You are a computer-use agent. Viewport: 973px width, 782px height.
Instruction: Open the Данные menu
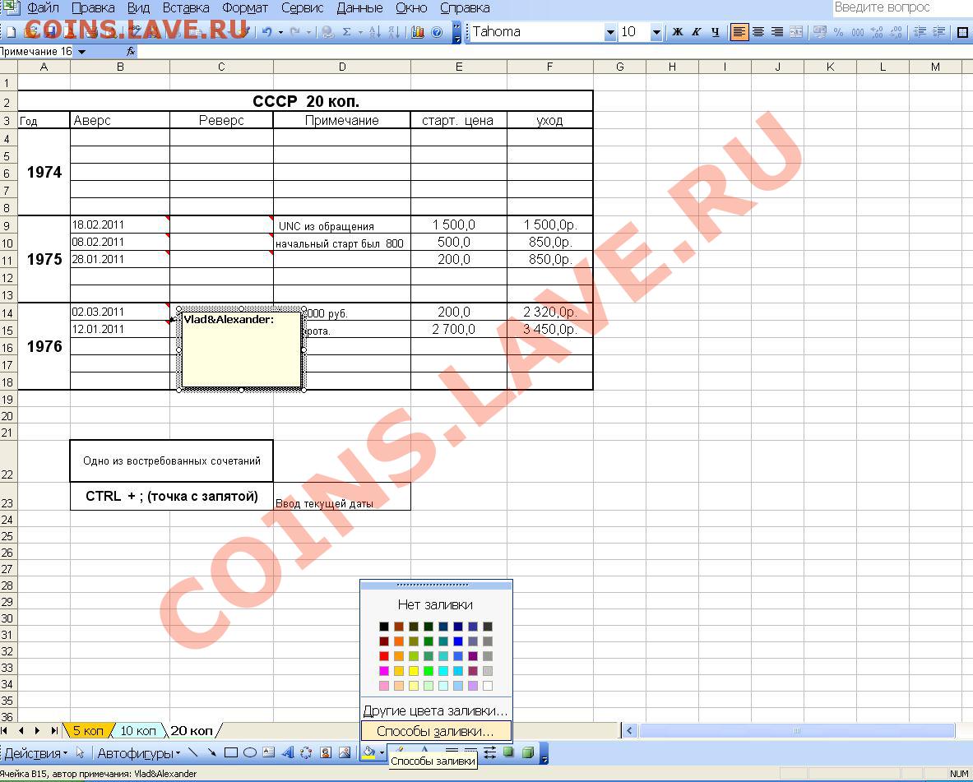[360, 8]
